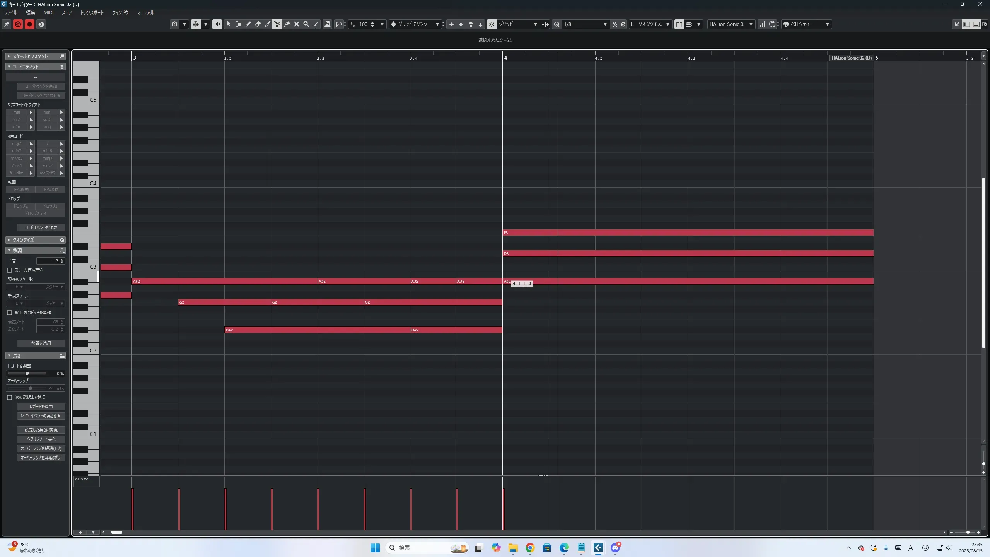Tick 次の選択まで延長 checkbox

10,397
